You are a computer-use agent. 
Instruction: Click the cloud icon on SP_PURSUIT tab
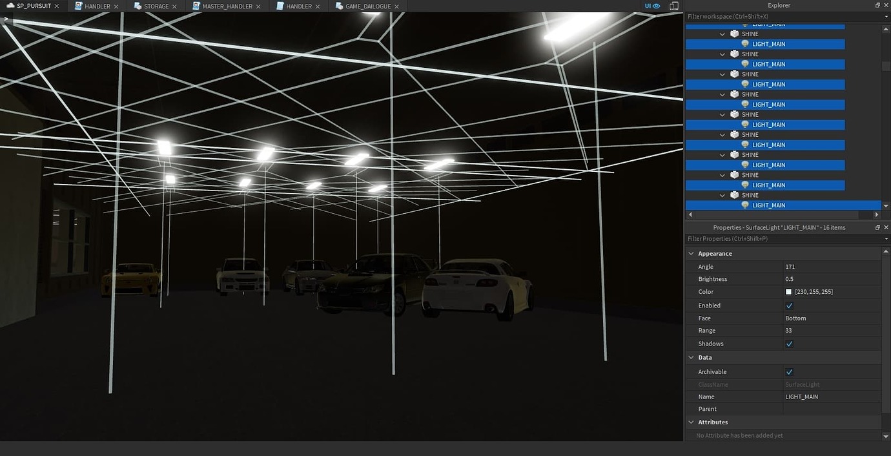click(11, 6)
